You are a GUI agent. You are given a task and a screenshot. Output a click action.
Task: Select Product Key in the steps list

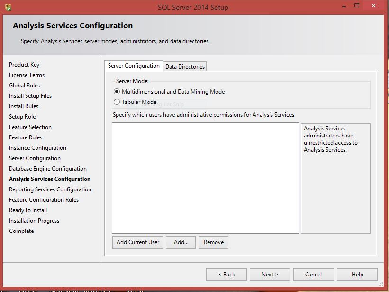[24, 65]
